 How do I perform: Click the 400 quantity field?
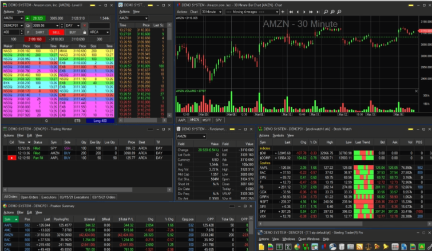coord(11,32)
